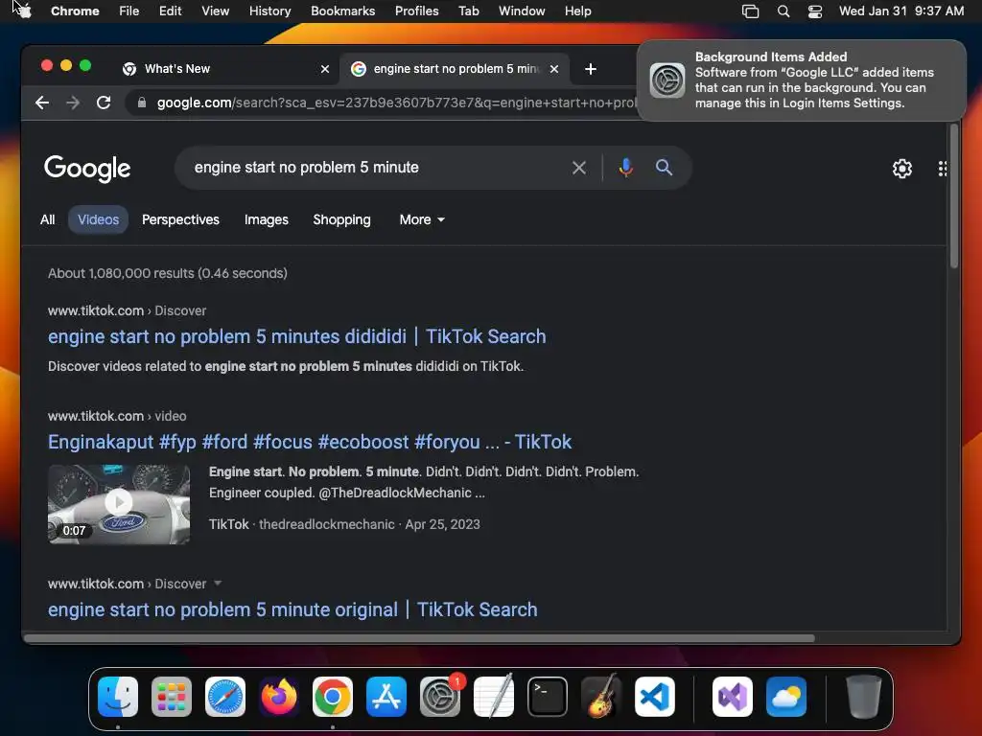This screenshot has height=736, width=982.
Task: Start voice search with microphone icon
Action: (x=625, y=168)
